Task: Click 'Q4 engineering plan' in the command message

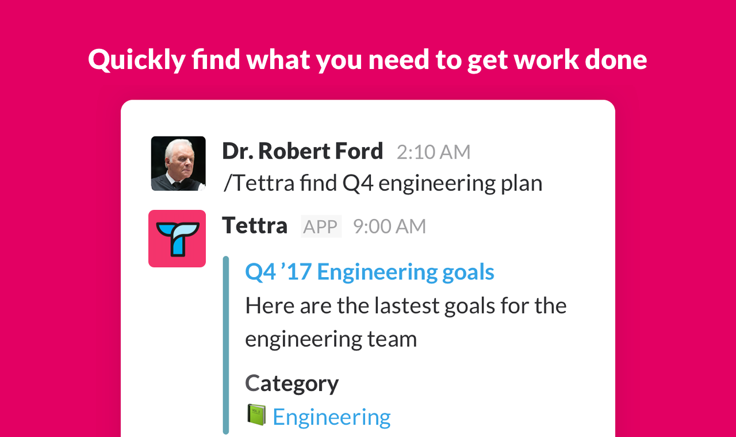Action: tap(443, 183)
